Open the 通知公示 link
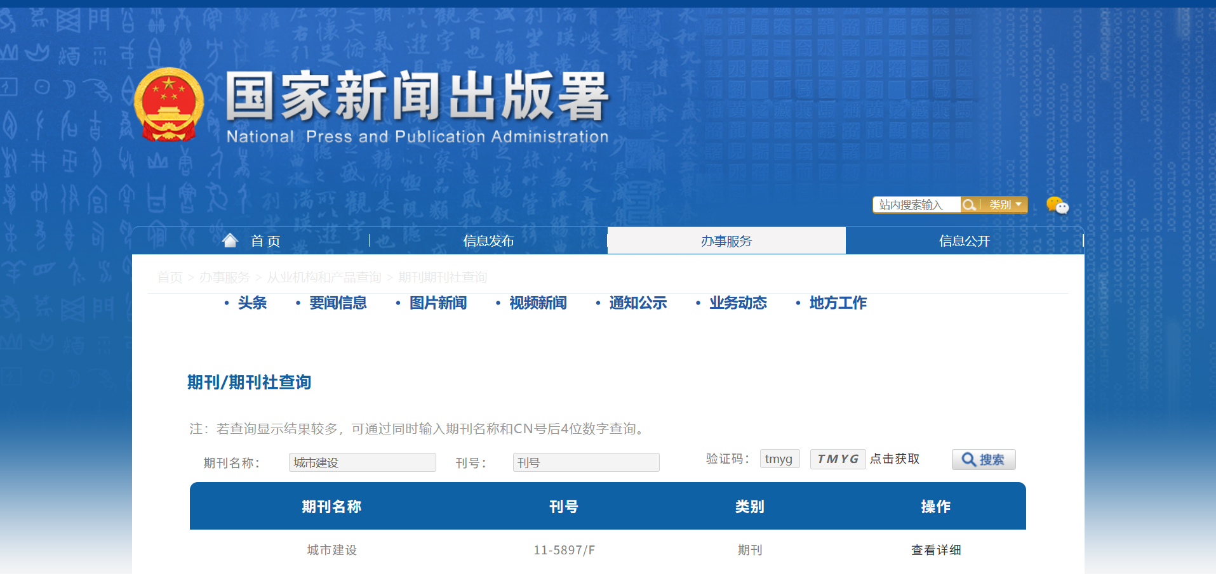Image resolution: width=1216 pixels, height=574 pixels. pos(638,303)
